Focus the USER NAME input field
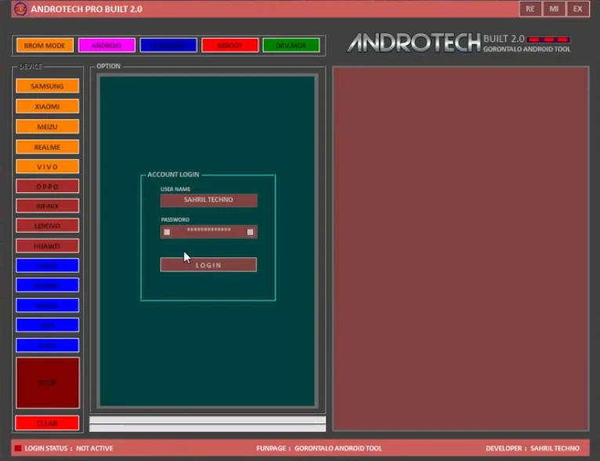Screen dimensions: 600x461 click(x=208, y=200)
